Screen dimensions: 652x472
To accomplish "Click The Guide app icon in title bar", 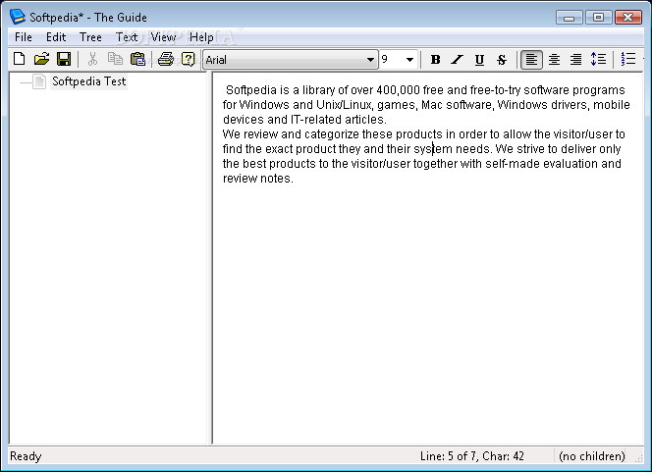I will point(18,17).
